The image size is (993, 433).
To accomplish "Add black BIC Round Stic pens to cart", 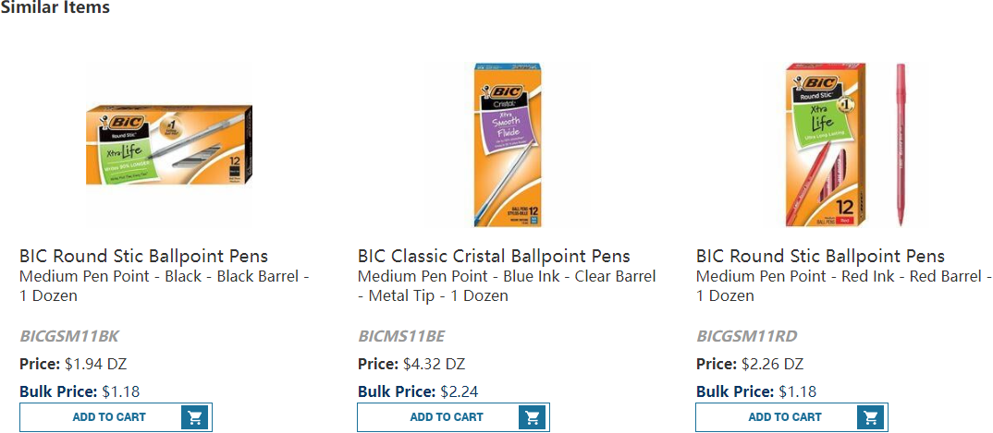I will coord(109,417).
